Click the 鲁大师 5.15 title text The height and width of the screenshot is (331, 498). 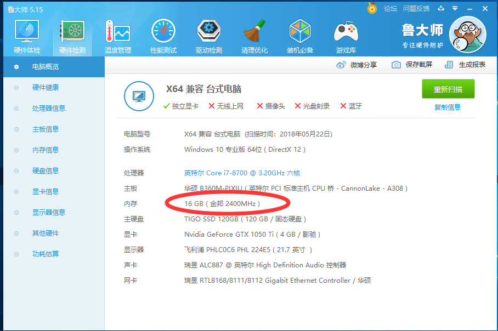point(25,9)
